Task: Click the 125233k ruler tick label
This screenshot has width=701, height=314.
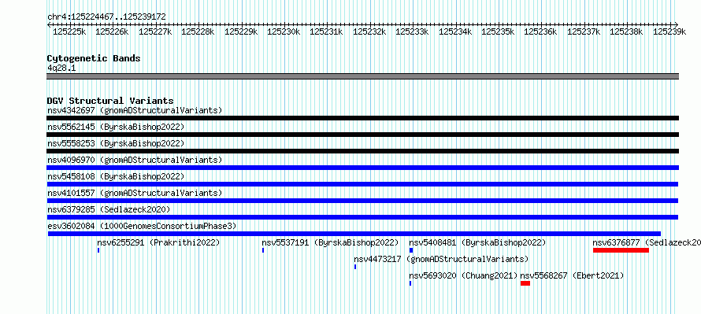Action: point(412,31)
